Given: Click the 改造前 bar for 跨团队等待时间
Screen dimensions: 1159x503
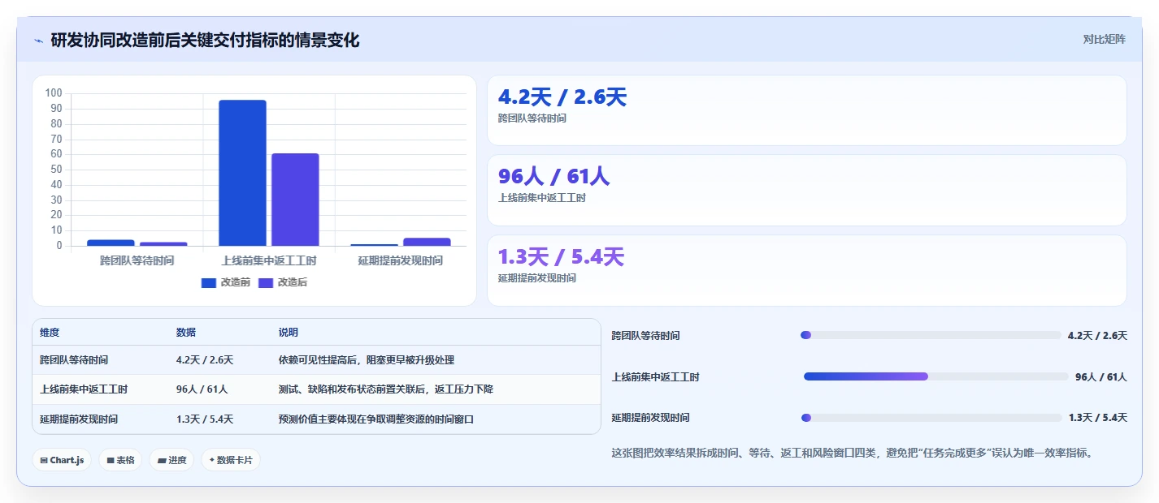Looking at the screenshot, I should tap(111, 243).
